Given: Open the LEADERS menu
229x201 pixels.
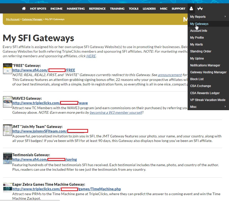Looking at the screenshot, I should click(x=149, y=9).
